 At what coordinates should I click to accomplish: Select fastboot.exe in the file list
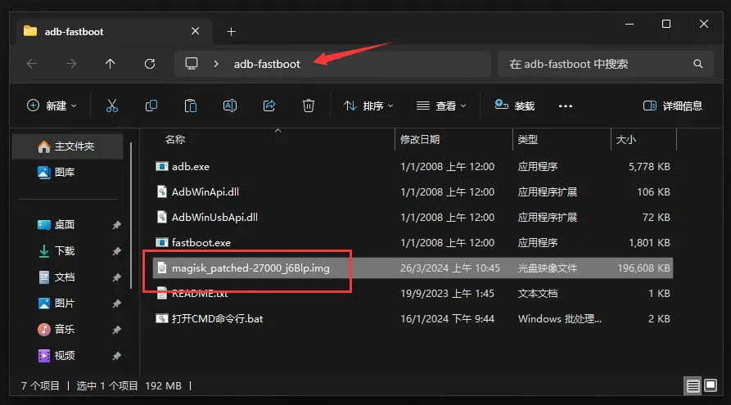point(201,242)
